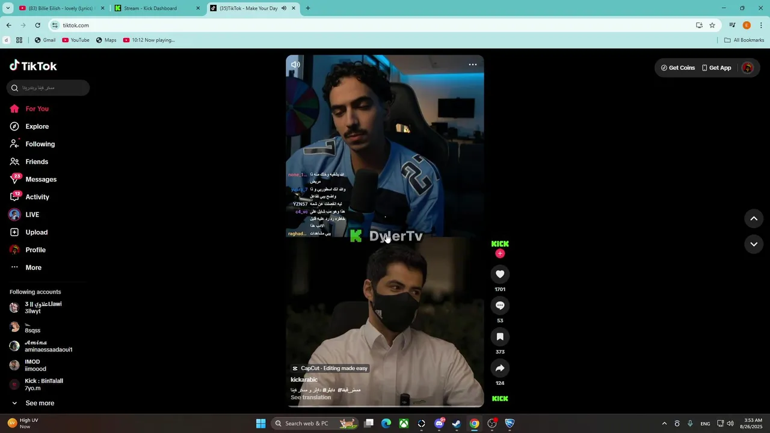Image resolution: width=770 pixels, height=433 pixels.
Task: Open the video three-dots options menu
Action: pos(473,64)
